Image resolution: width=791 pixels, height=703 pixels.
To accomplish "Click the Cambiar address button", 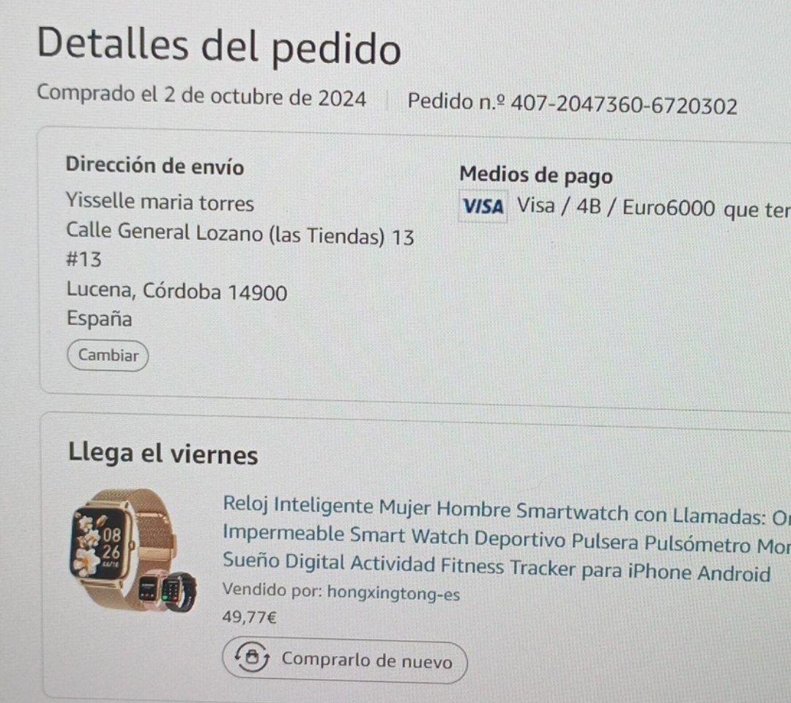I will [108, 356].
